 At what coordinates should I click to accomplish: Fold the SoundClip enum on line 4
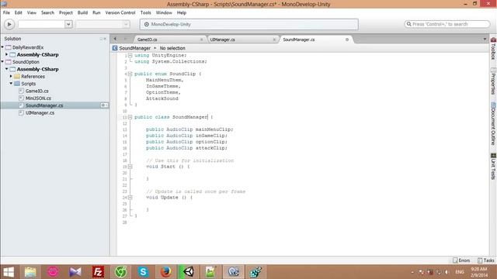click(x=130, y=74)
